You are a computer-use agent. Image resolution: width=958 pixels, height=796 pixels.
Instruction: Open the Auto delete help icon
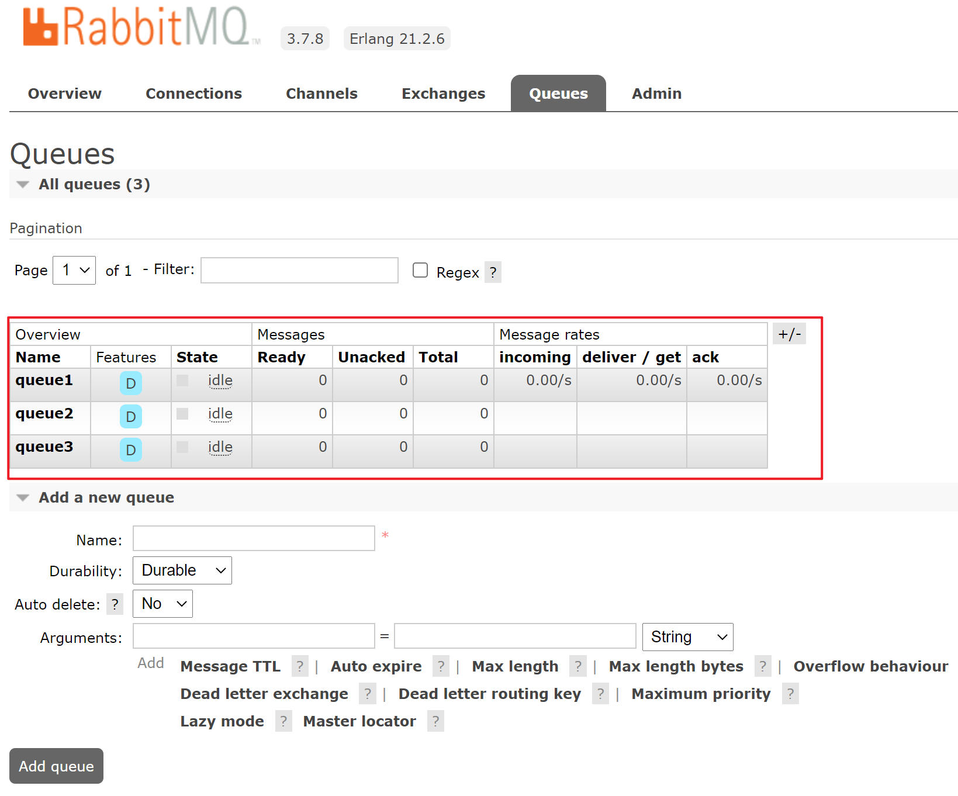[115, 604]
